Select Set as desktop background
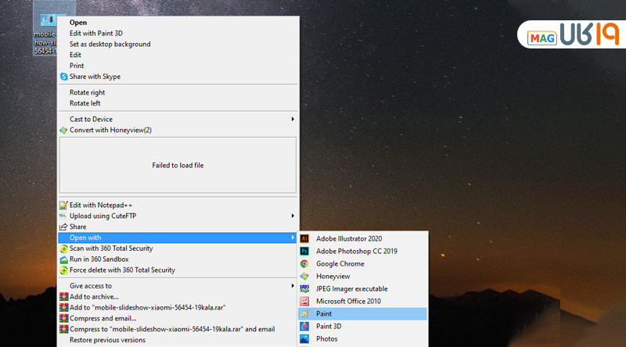This screenshot has width=626, height=347. tap(178, 45)
